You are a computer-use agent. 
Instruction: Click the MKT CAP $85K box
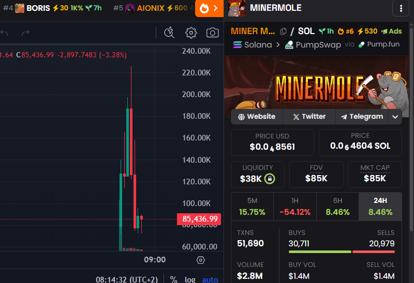[375, 175]
